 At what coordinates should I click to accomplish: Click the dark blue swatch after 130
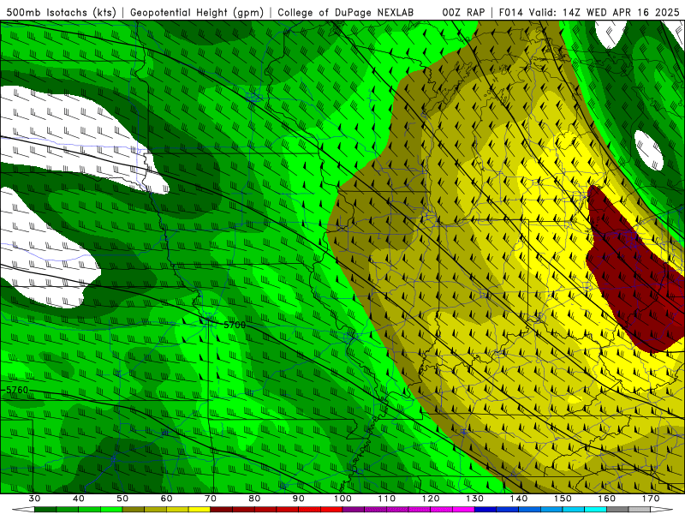(x=485, y=510)
